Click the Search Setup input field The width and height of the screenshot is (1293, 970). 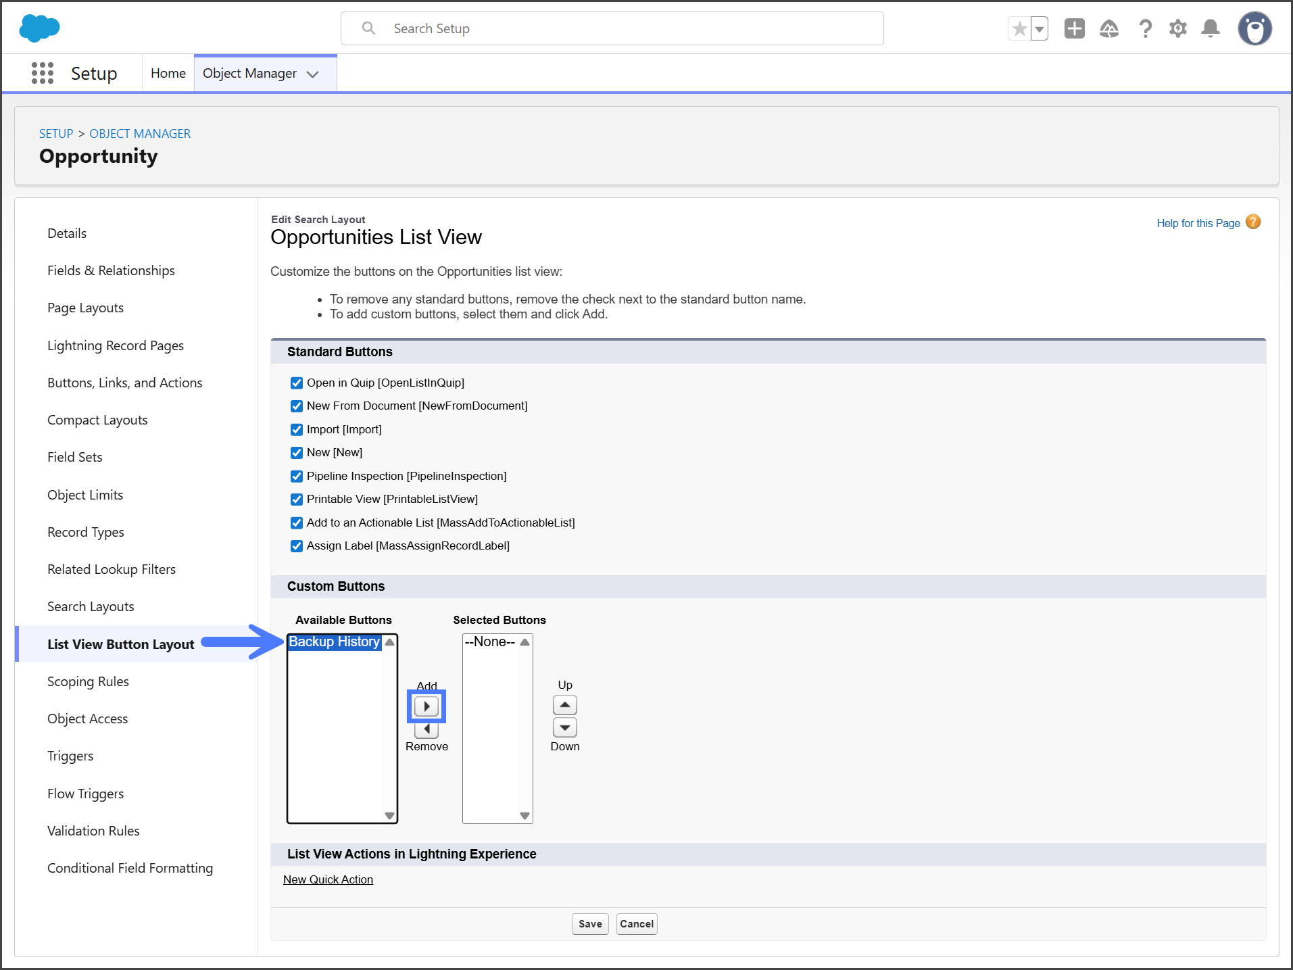[612, 28]
